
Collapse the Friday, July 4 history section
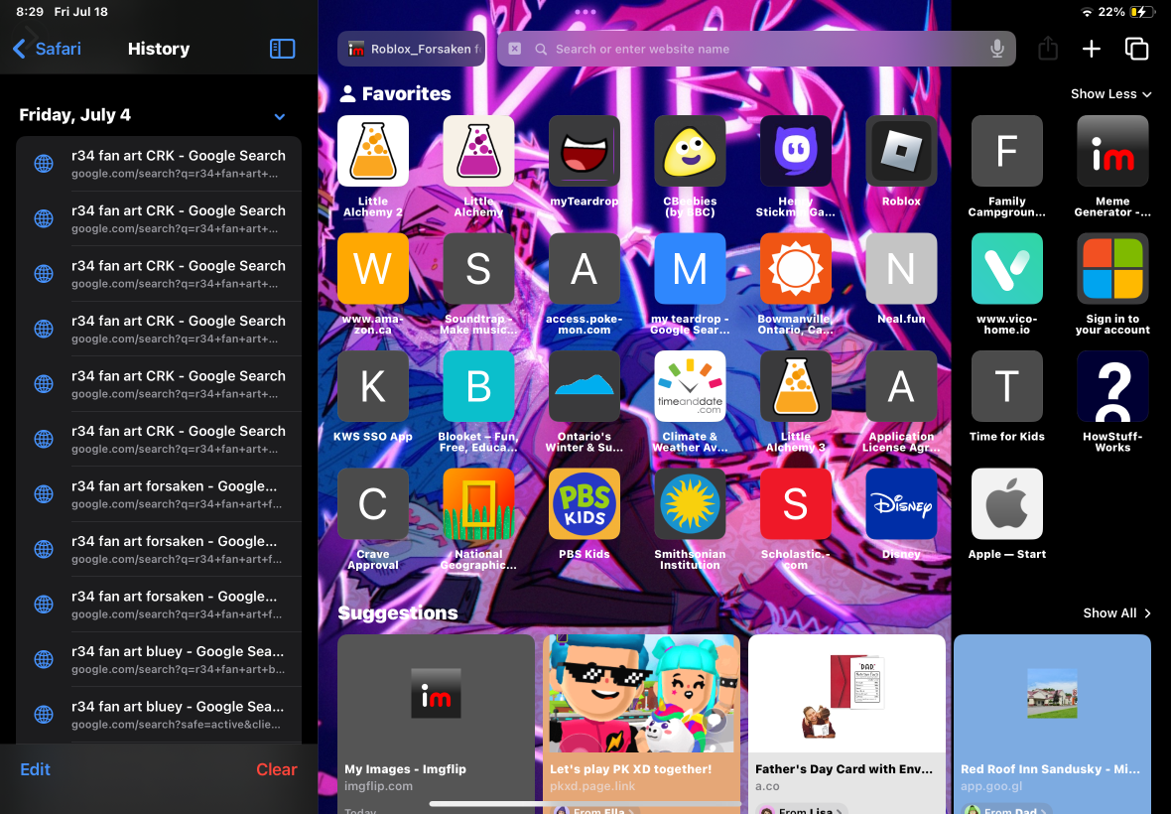click(279, 116)
